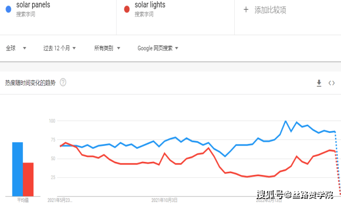Edit the solar lights search term
Viewport: 341px width, 204px height.
pyautogui.click(x=150, y=5)
